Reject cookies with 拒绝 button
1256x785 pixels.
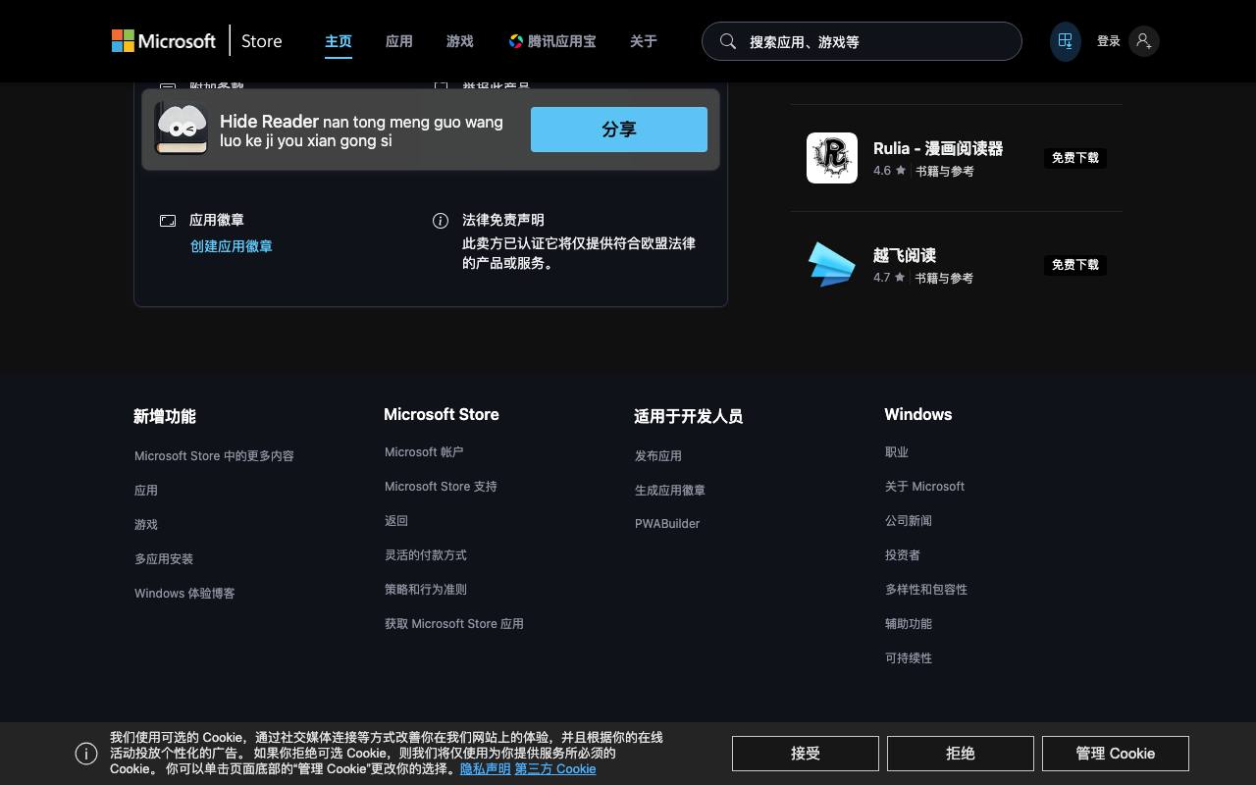tap(961, 754)
